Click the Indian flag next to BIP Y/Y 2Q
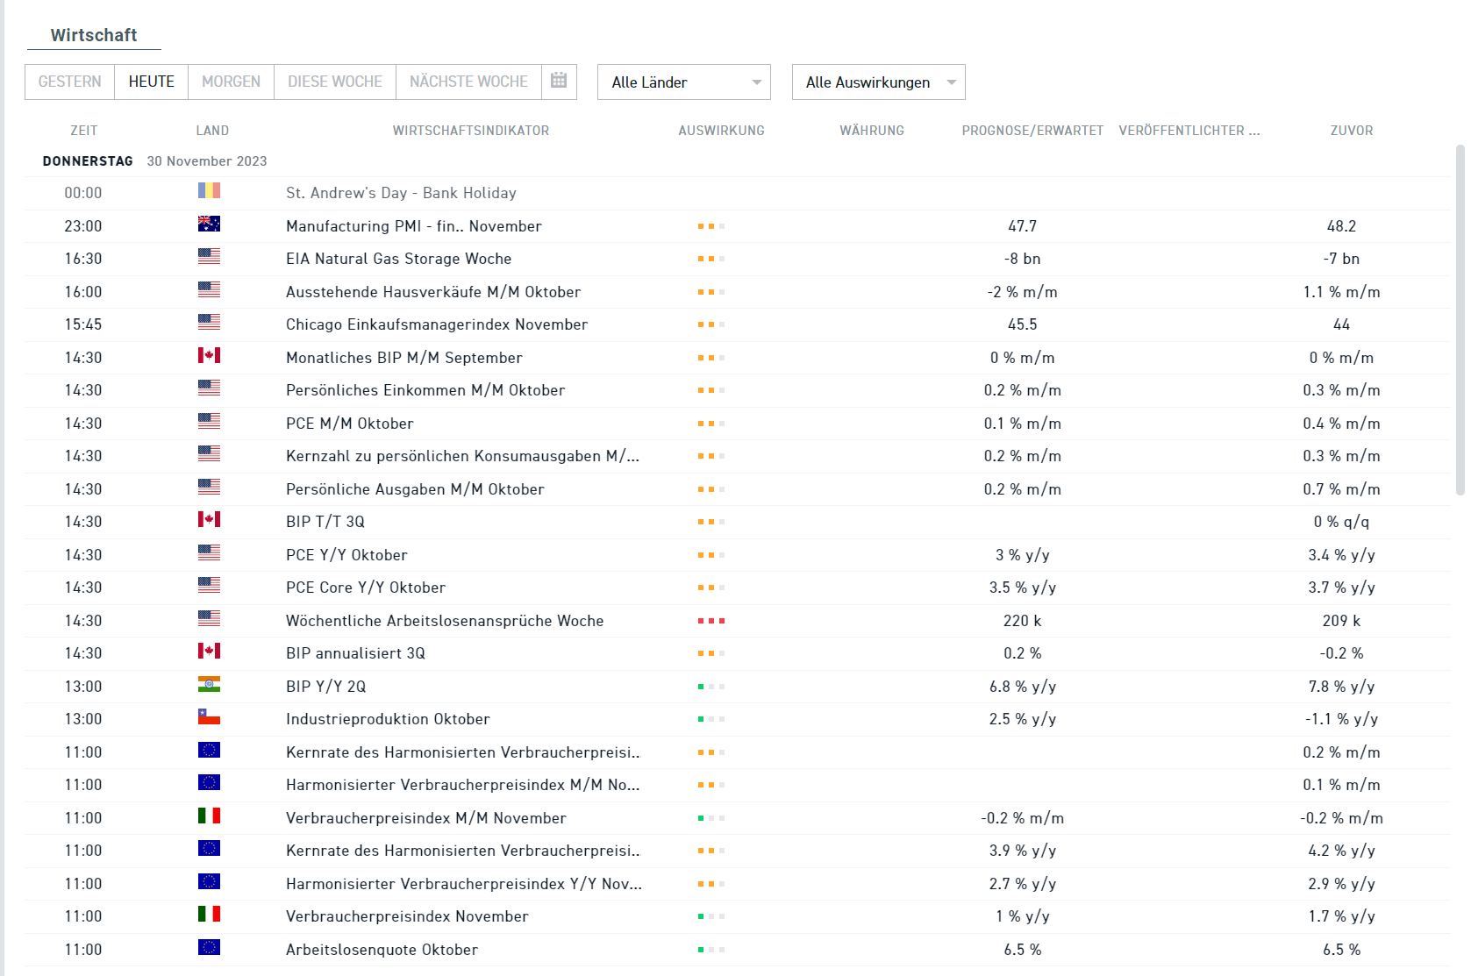This screenshot has width=1471, height=976. (209, 685)
